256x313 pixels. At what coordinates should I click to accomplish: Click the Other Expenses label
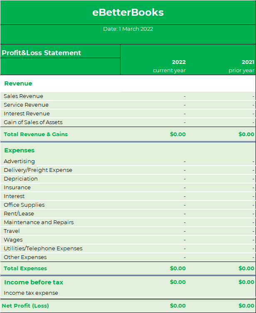tap(25, 257)
